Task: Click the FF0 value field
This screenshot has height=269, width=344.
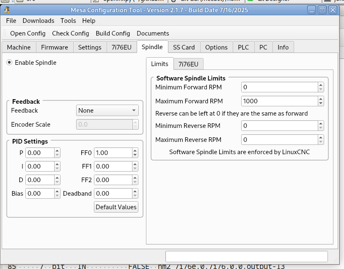Action: pyautogui.click(x=113, y=153)
